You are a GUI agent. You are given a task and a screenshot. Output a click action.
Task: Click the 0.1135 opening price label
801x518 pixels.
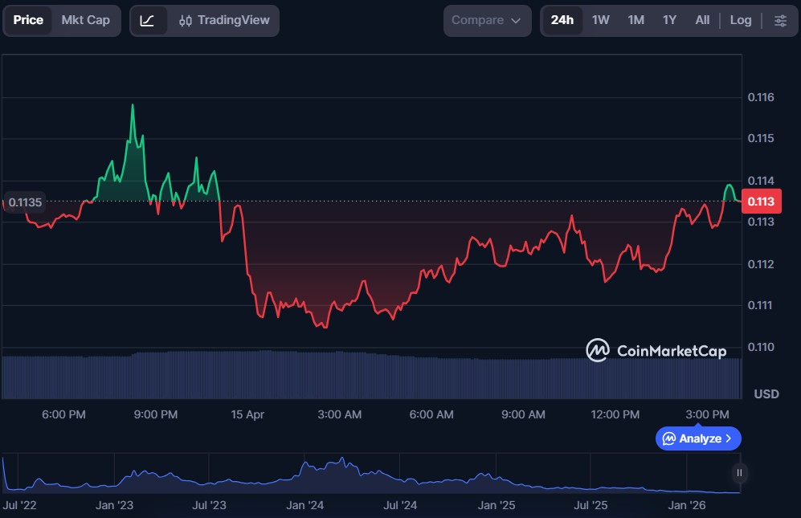pyautogui.click(x=26, y=202)
